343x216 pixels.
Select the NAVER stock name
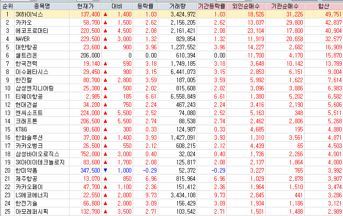click(22, 39)
